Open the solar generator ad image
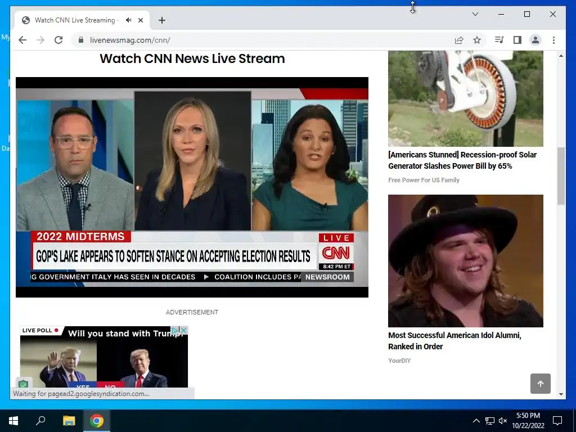This screenshot has width=576, height=432. pos(465,98)
